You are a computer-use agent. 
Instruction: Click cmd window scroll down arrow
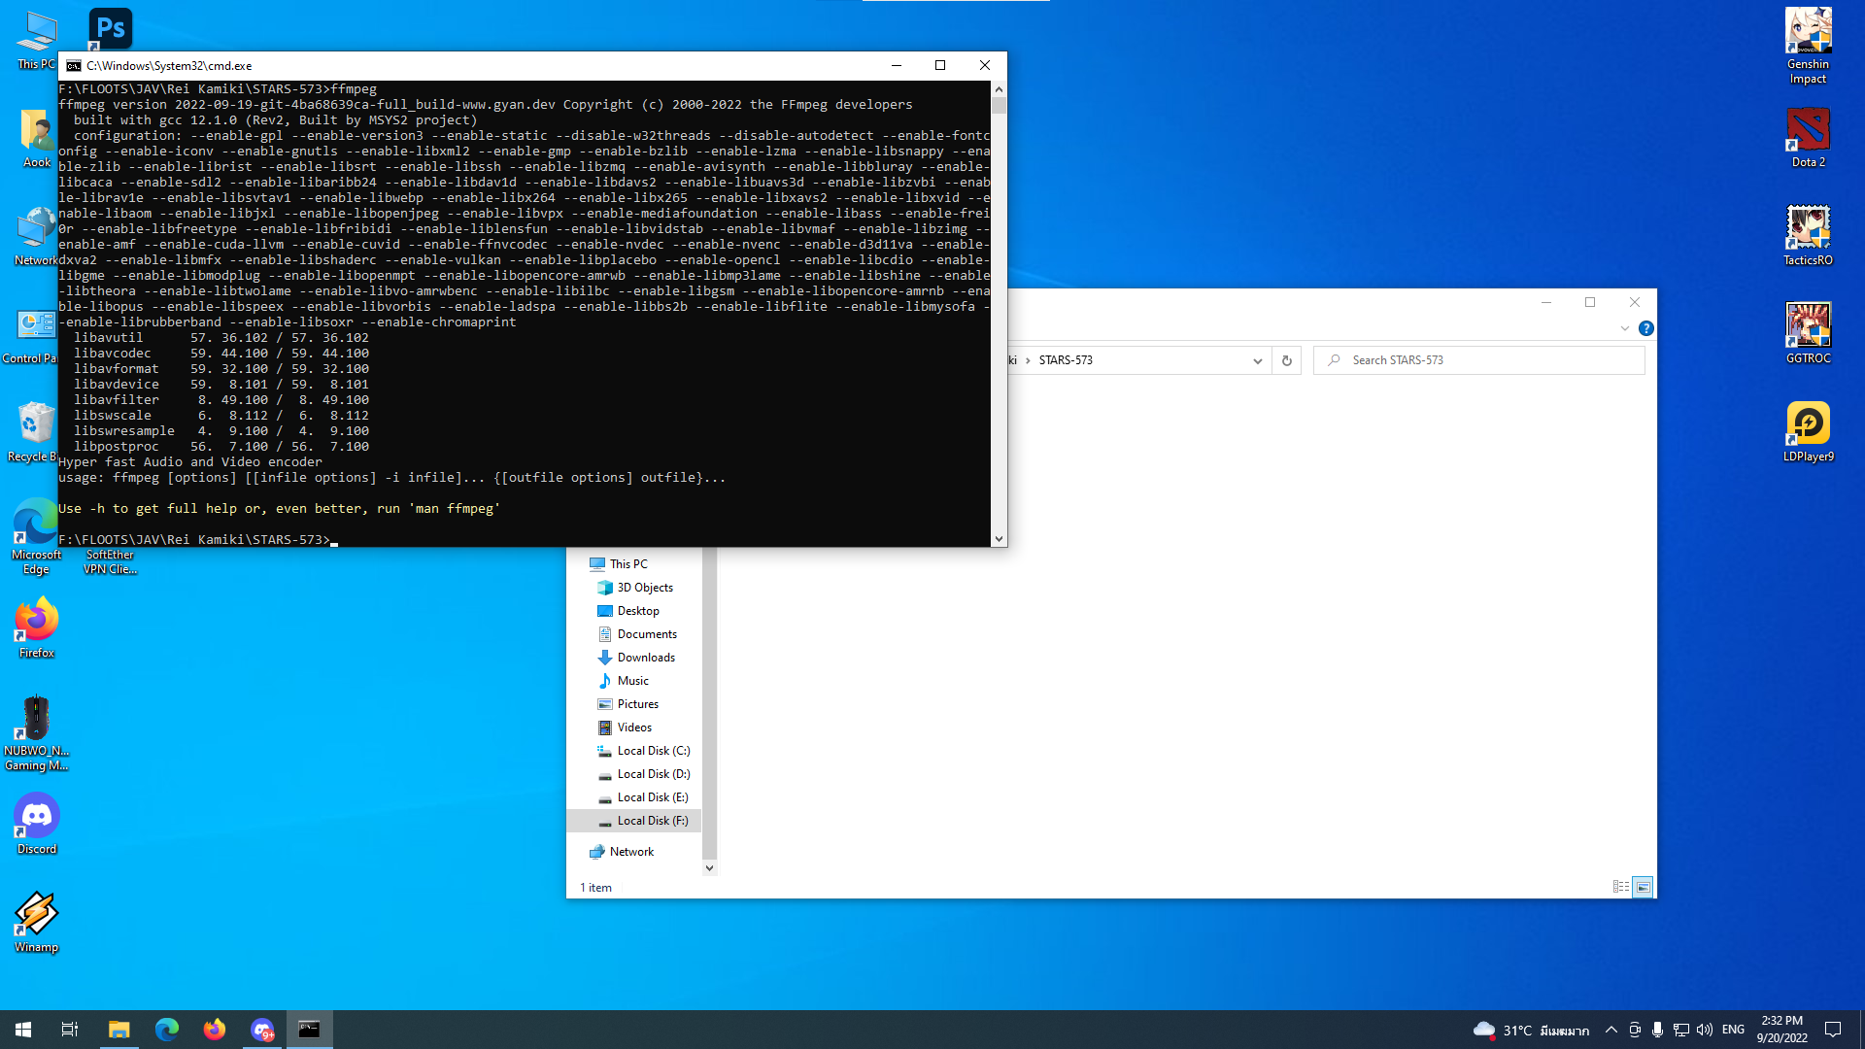click(x=999, y=539)
